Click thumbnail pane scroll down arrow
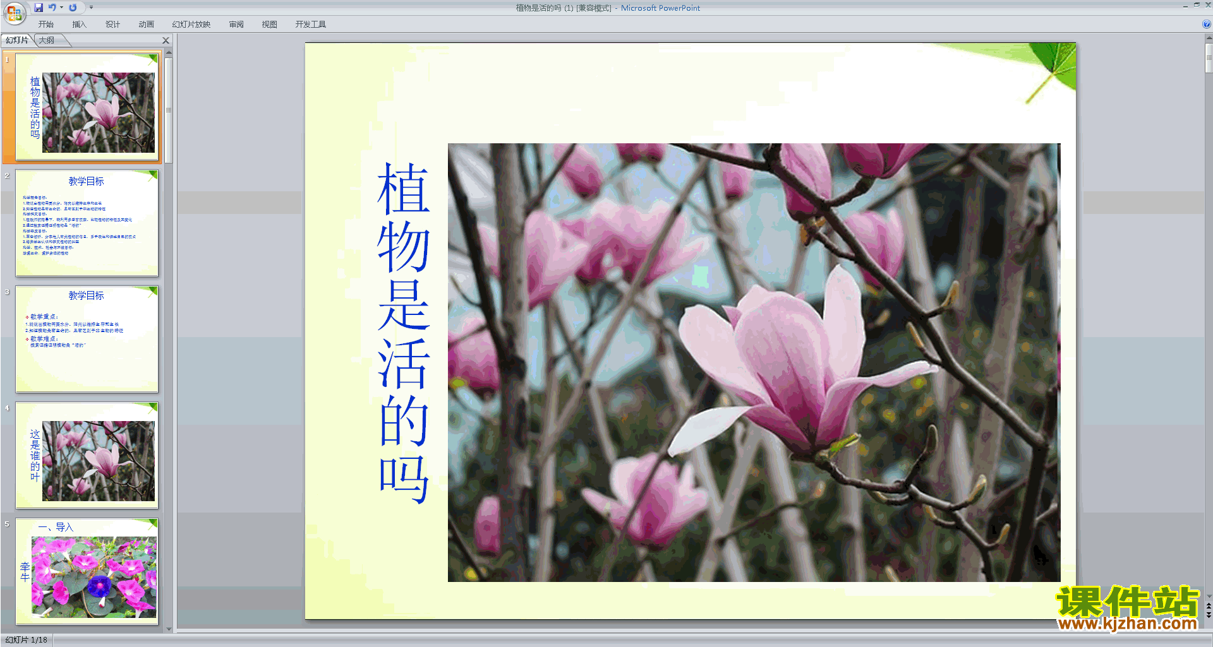This screenshot has width=1213, height=647. (x=169, y=629)
